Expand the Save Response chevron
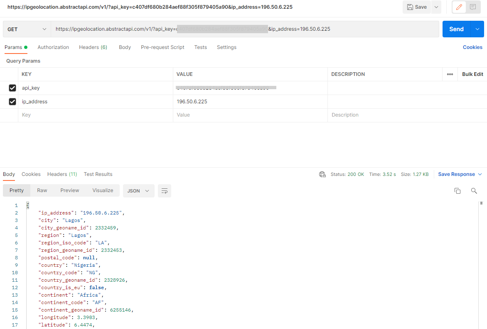This screenshot has width=487, height=329. tap(480, 174)
